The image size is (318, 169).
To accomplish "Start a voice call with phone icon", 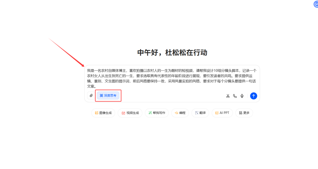I will [235, 96].
